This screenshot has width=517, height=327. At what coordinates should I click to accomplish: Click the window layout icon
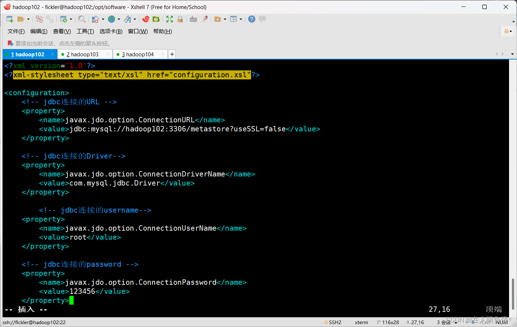[x=233, y=19]
